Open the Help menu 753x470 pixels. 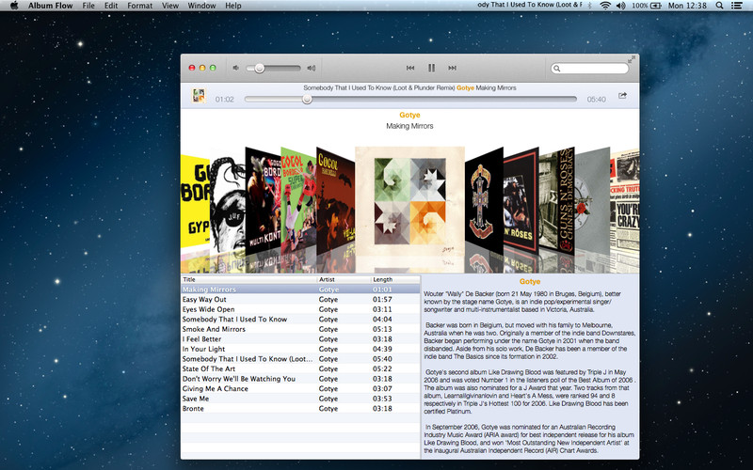pyautogui.click(x=233, y=6)
